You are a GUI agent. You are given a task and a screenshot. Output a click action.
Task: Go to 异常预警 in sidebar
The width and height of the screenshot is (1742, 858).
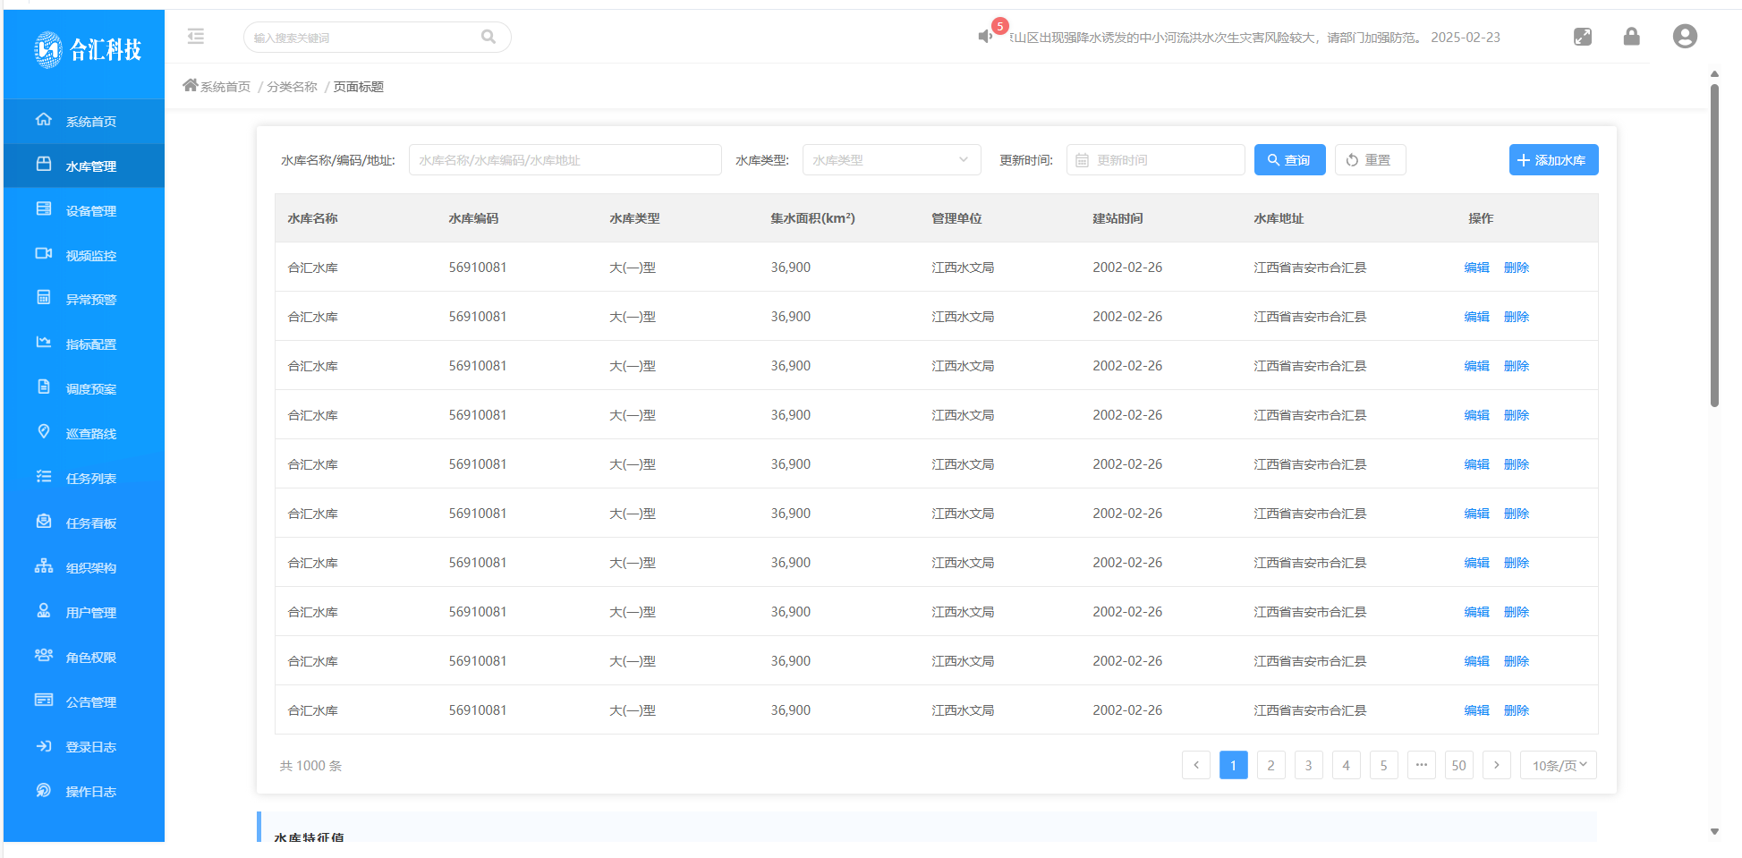point(90,300)
